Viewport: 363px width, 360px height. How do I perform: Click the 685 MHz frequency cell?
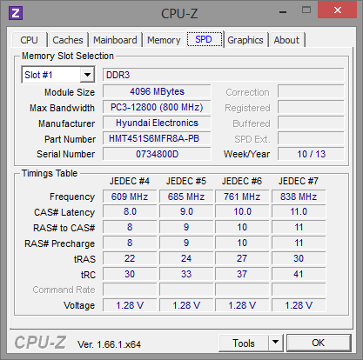pyautogui.click(x=186, y=197)
